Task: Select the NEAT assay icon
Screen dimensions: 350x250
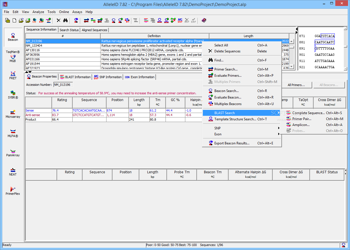Action: (13, 172)
